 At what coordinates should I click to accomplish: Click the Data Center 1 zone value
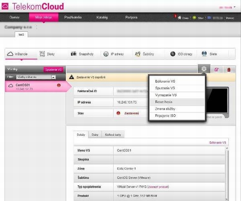click(126, 169)
